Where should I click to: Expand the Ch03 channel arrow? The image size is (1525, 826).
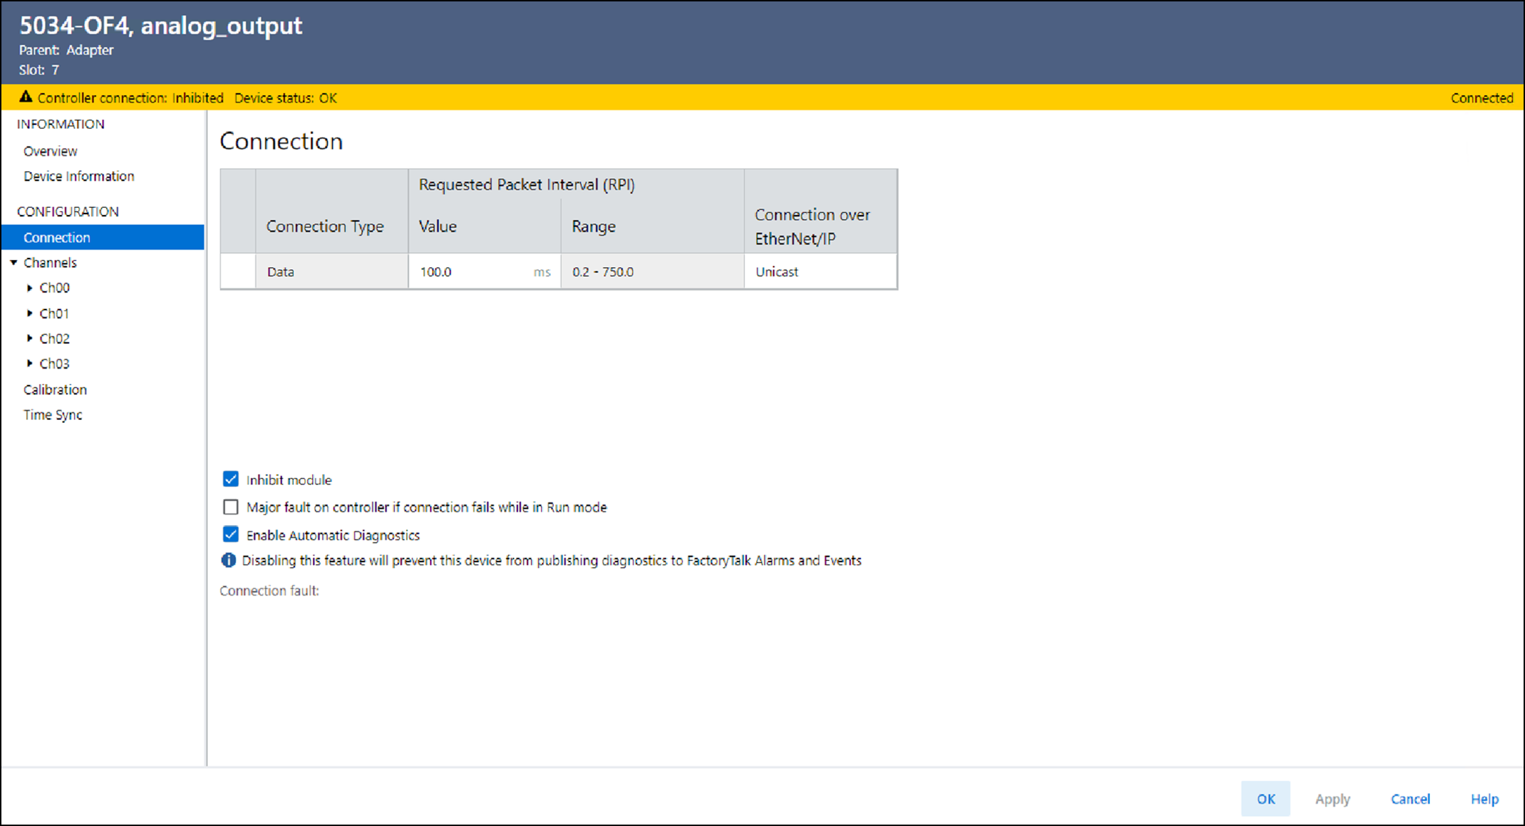30,364
